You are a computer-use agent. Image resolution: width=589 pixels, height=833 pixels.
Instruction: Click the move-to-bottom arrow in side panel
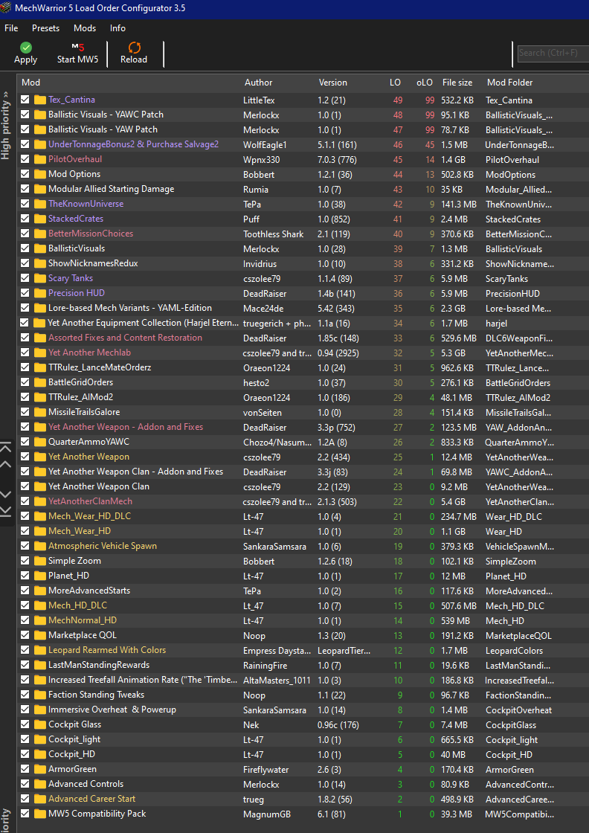[5, 510]
